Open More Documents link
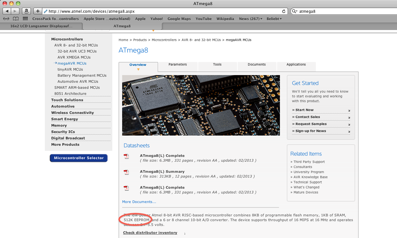 tap(139, 202)
